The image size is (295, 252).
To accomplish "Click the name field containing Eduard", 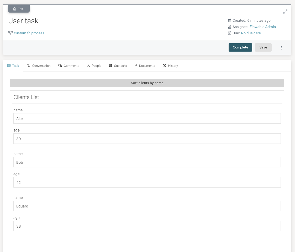I will click(147, 206).
